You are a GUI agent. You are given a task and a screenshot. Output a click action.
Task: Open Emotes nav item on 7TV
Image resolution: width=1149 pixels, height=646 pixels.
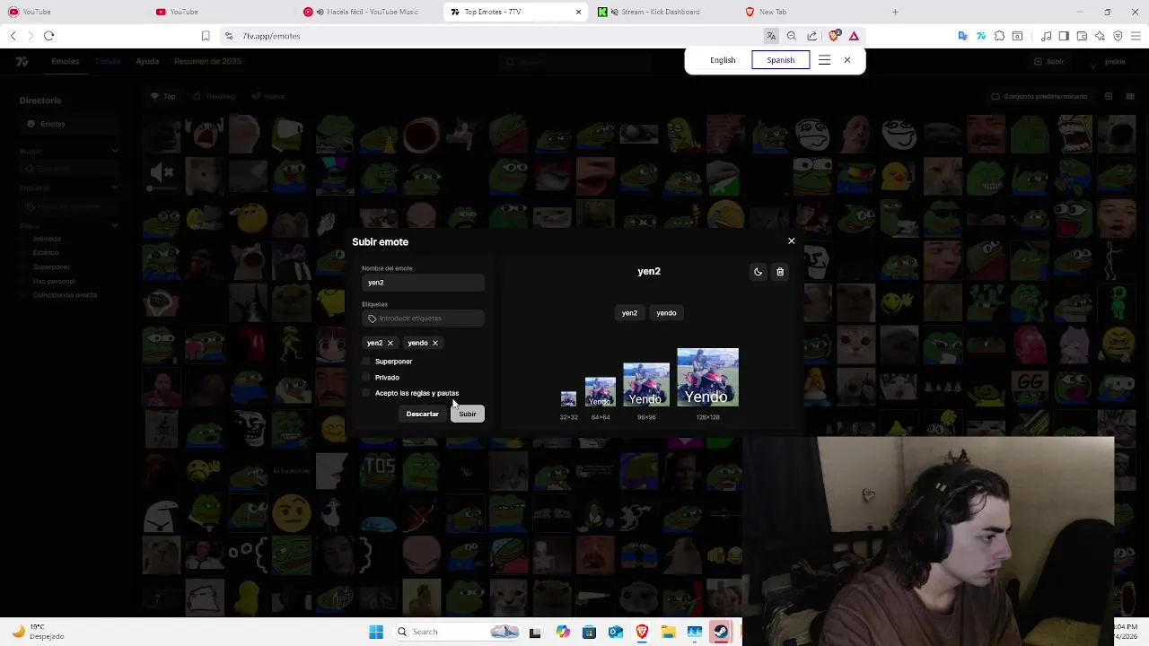tap(66, 61)
